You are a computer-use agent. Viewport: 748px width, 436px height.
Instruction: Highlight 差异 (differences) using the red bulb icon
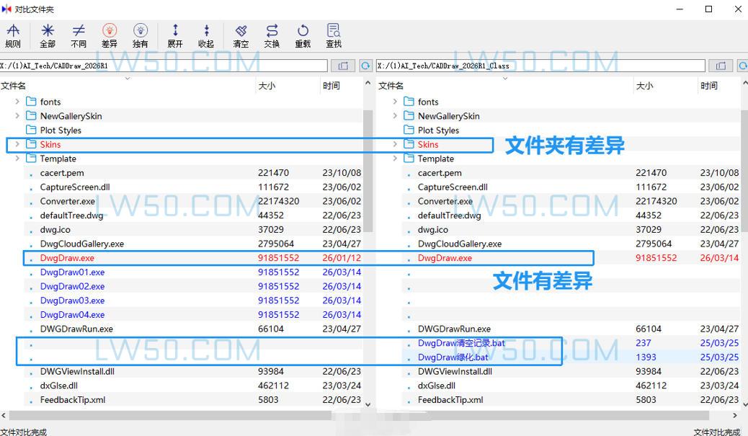point(110,34)
